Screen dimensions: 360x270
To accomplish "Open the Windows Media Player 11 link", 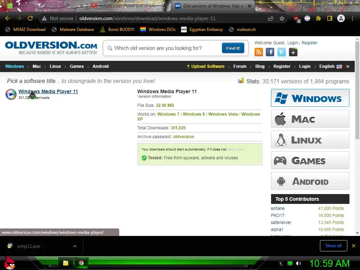I will coord(48,91).
